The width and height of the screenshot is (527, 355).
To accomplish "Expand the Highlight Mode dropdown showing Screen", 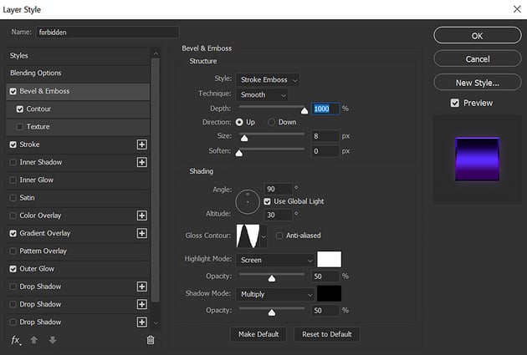I will click(x=275, y=260).
